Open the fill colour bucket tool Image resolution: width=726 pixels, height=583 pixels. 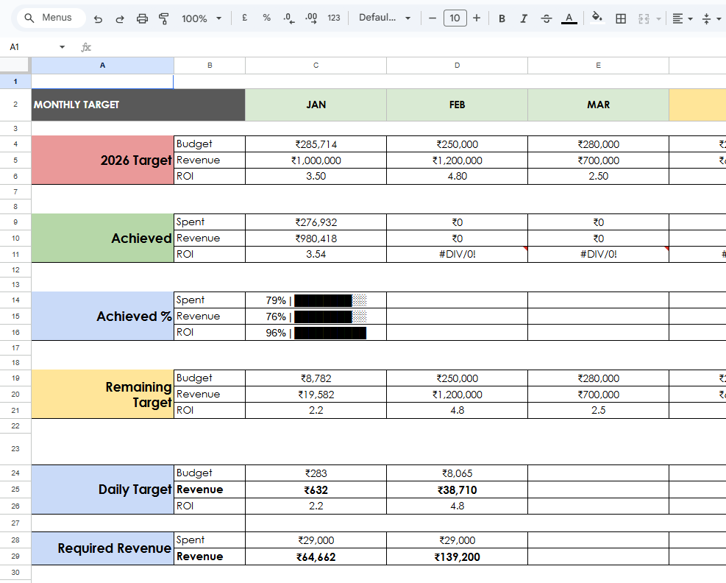tap(597, 18)
